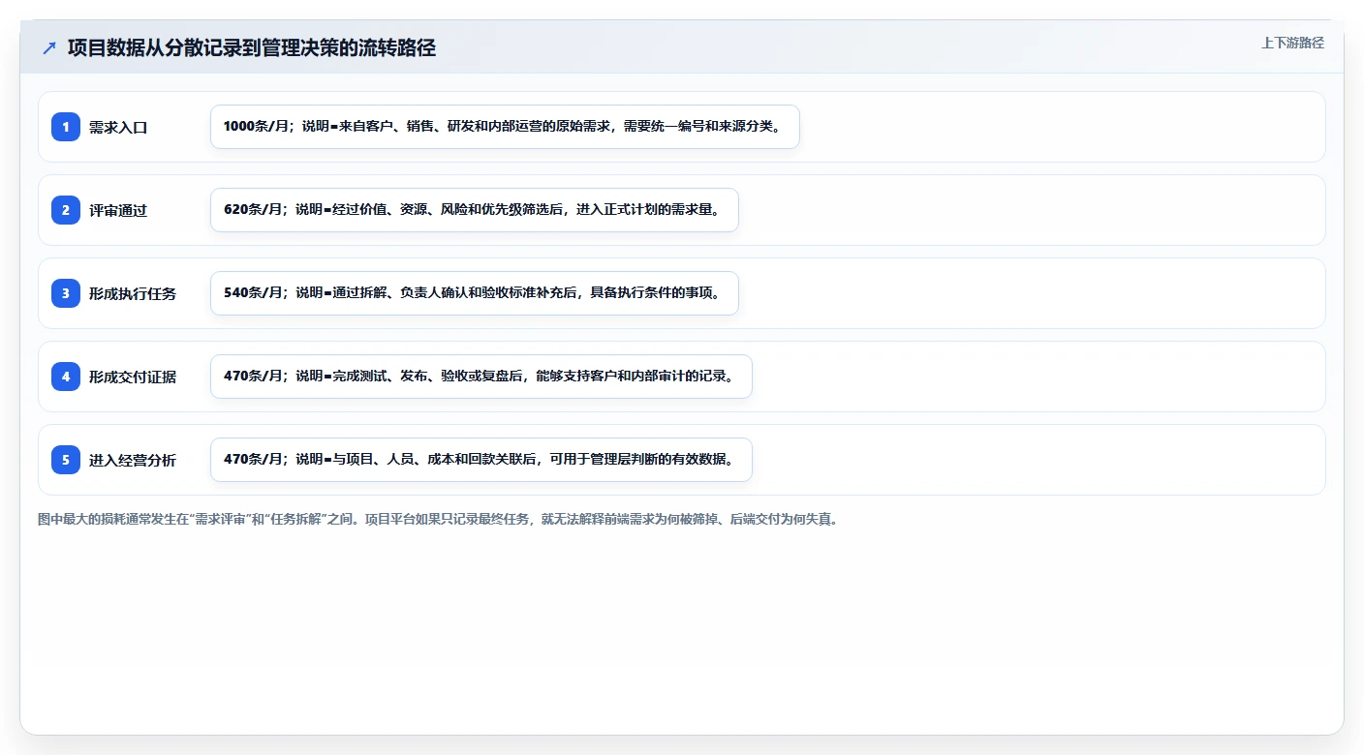Select the 形成执行任务 stage label
This screenshot has height=755, width=1364.
pos(133,293)
